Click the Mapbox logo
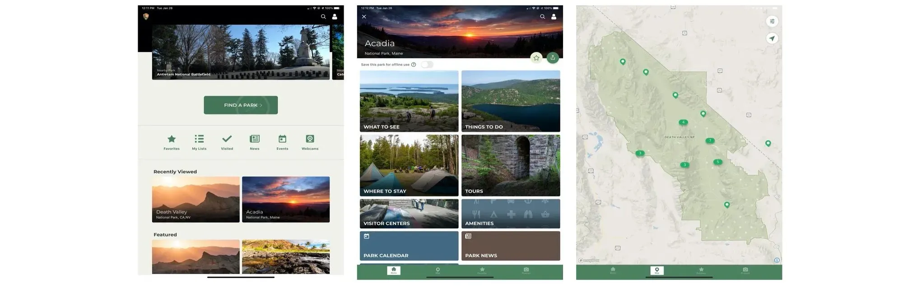The width and height of the screenshot is (903, 294). coord(589,261)
